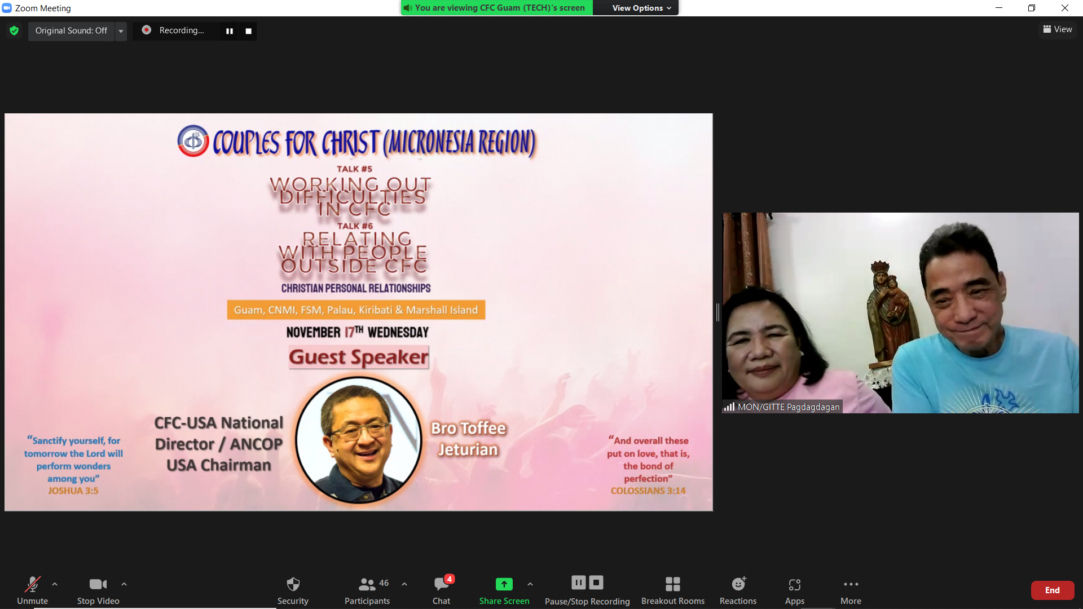The image size is (1083, 609).
Task: Click the MON/GITTE Pagdagdagan name label
Action: (x=789, y=407)
